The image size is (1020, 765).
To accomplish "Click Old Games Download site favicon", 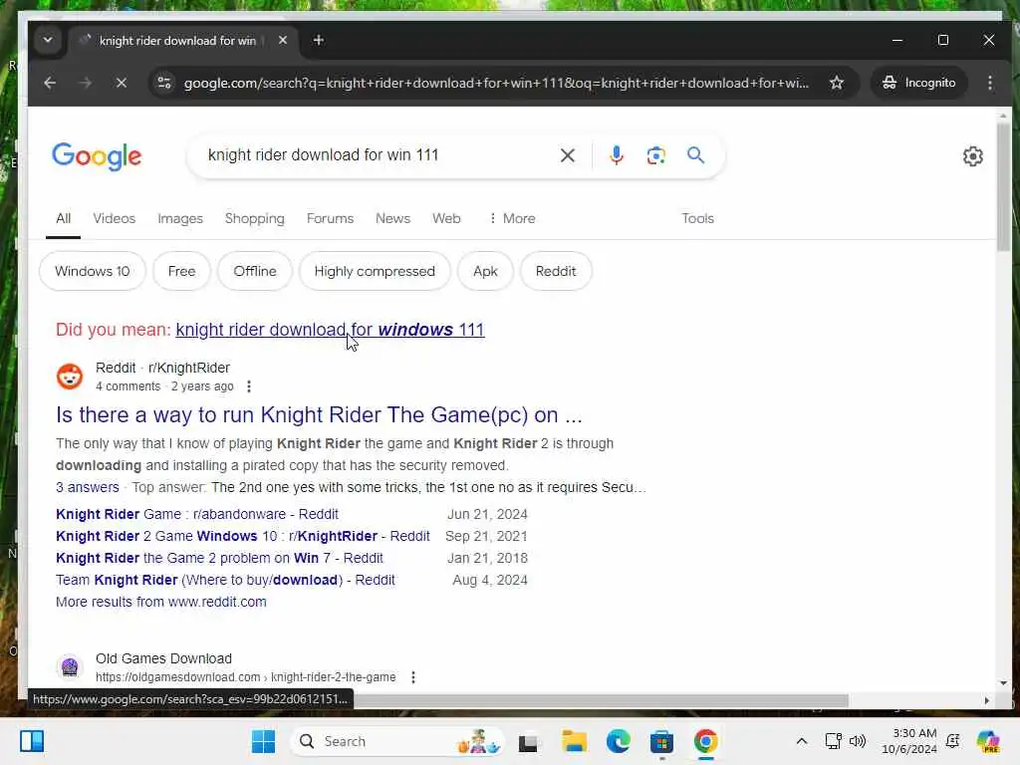I will (x=70, y=666).
